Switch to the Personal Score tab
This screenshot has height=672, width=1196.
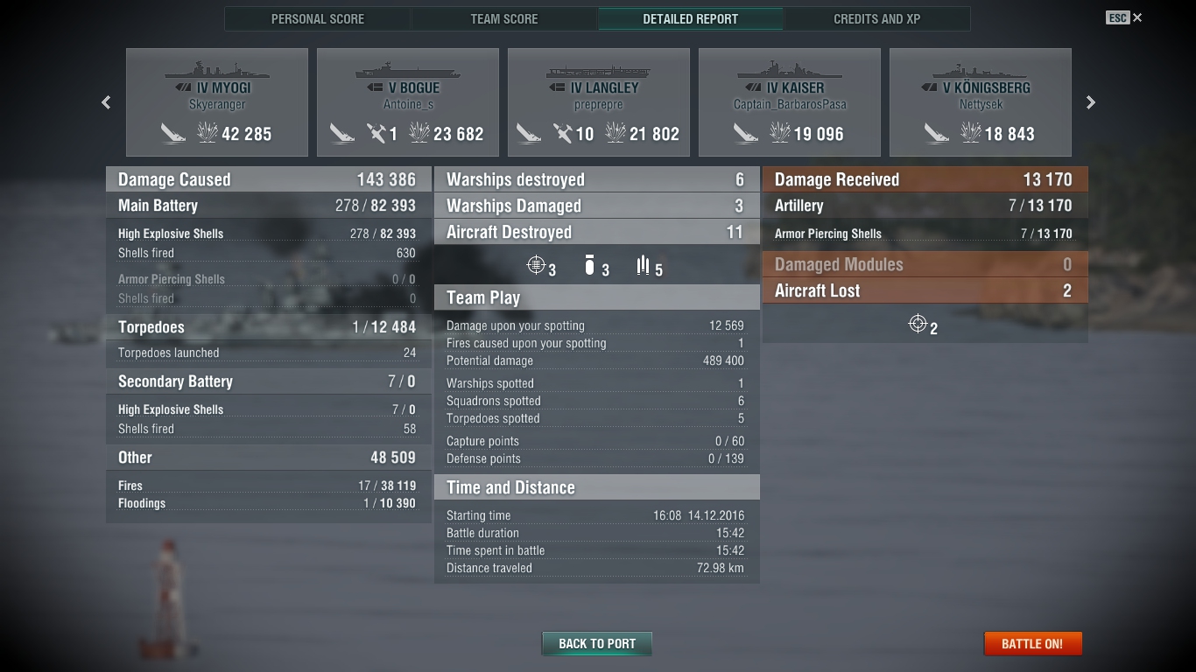[318, 18]
